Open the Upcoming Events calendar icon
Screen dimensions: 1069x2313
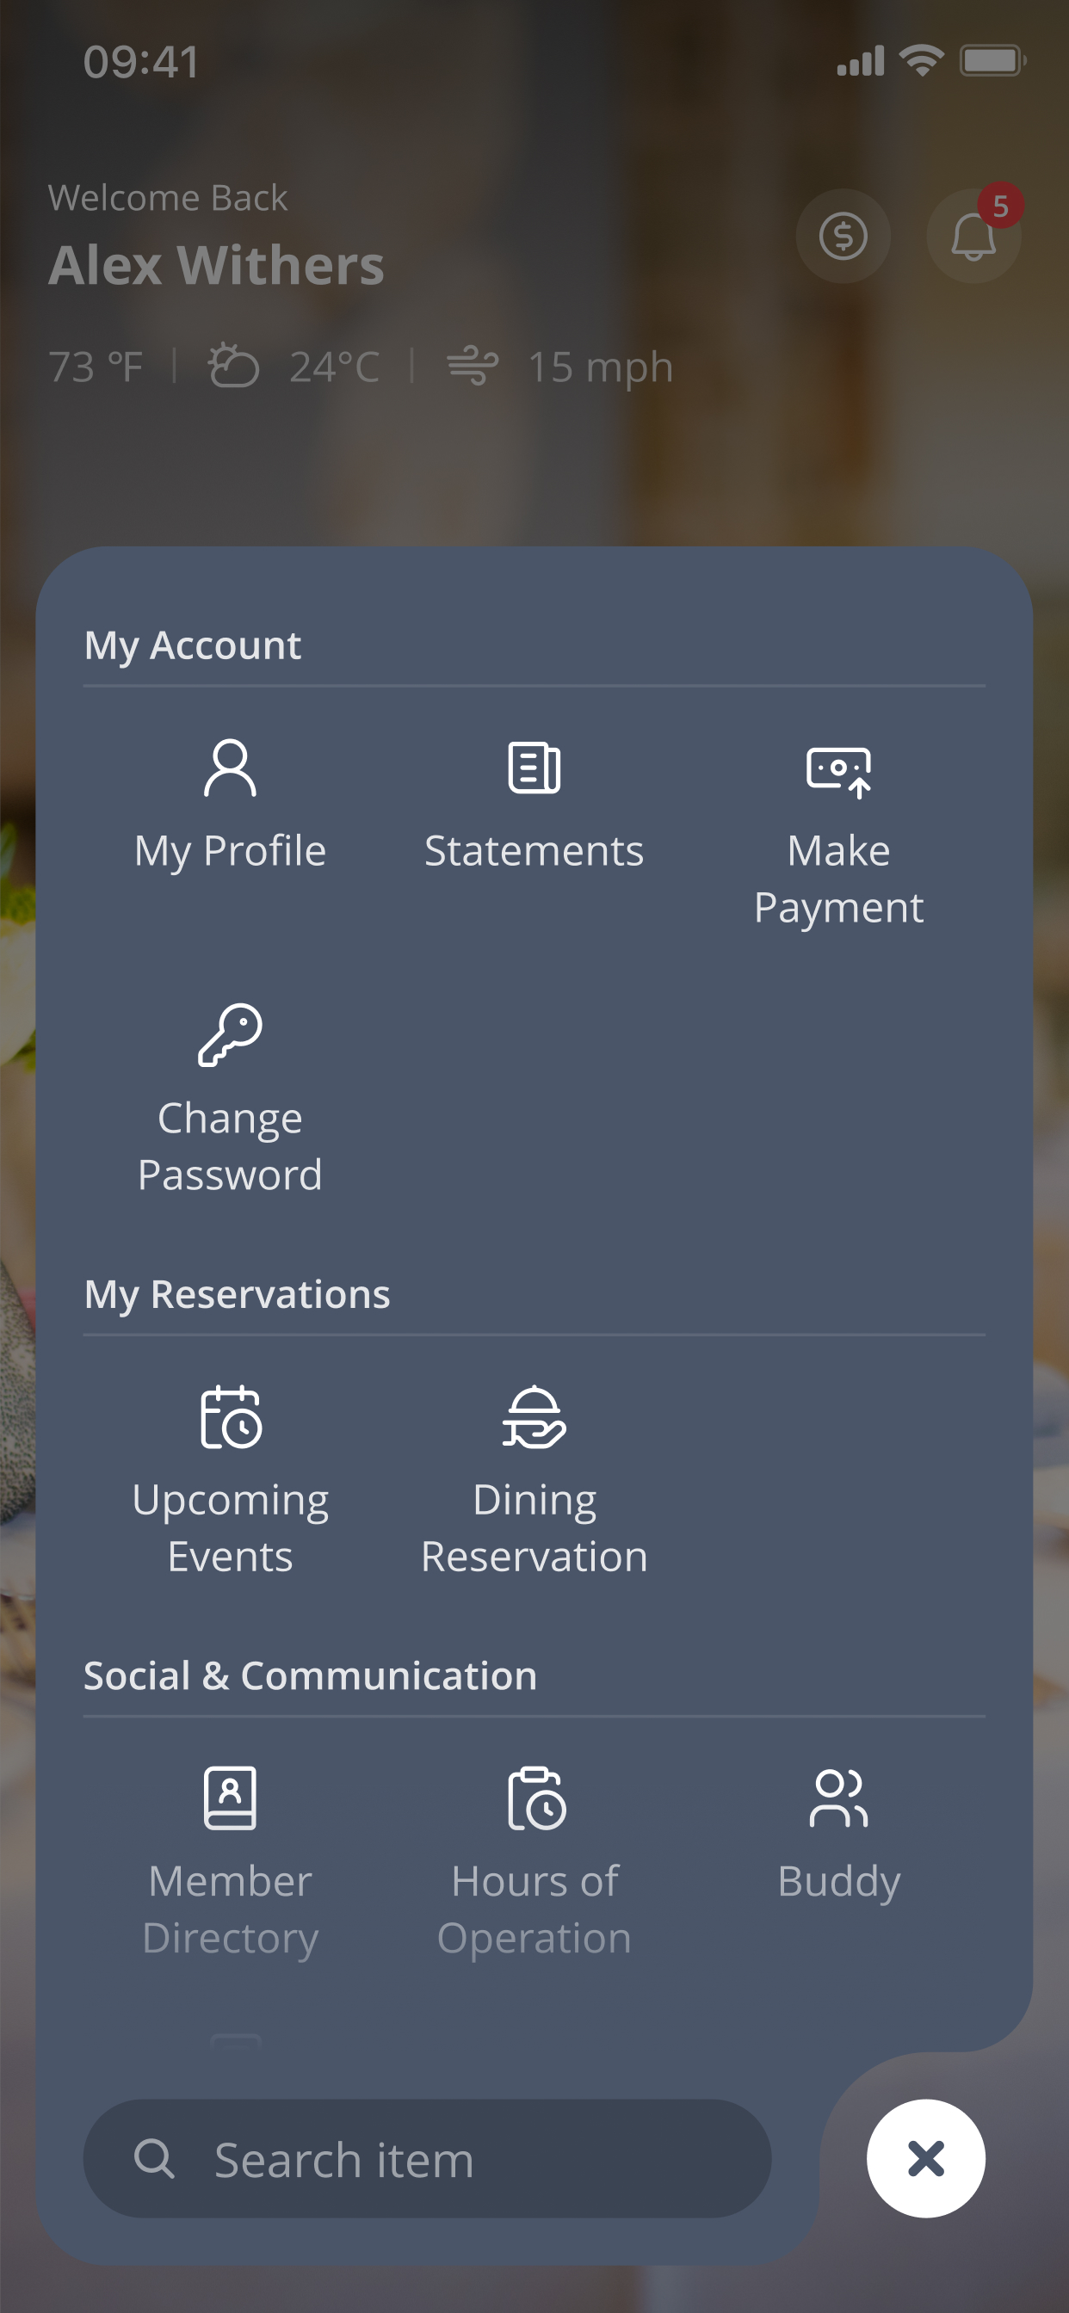point(231,1417)
